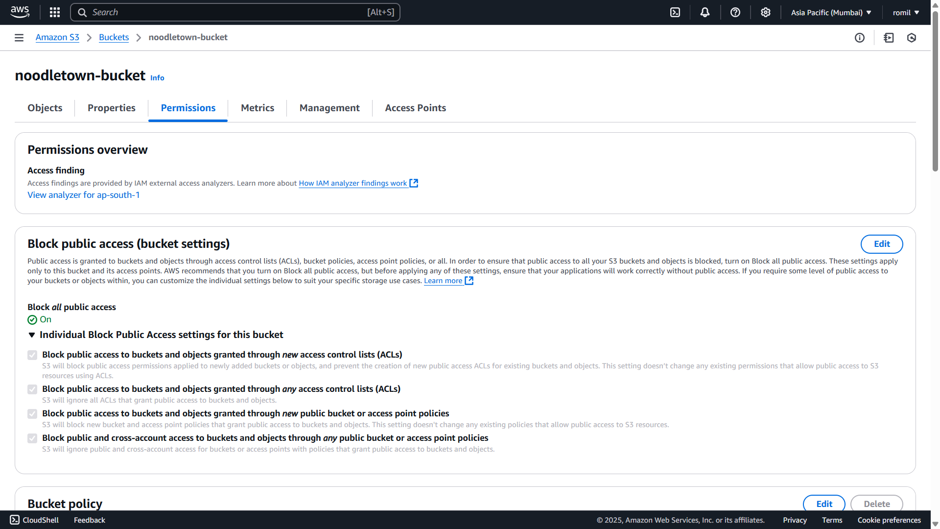This screenshot has width=940, height=529.
Task: Open Cookie preferences in the footer
Action: click(x=889, y=520)
